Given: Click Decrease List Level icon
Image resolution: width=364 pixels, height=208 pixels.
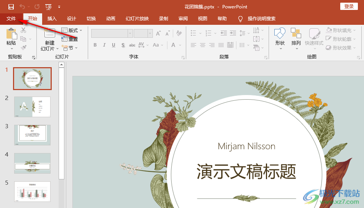Looking at the screenshot, I should 223,33.
